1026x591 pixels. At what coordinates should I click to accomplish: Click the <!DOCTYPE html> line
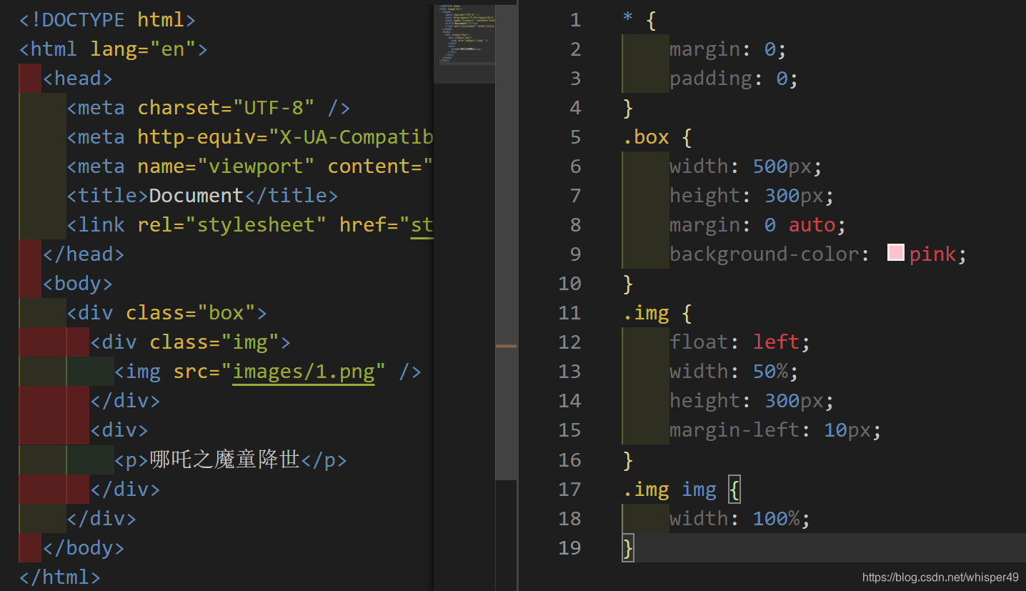pos(107,20)
